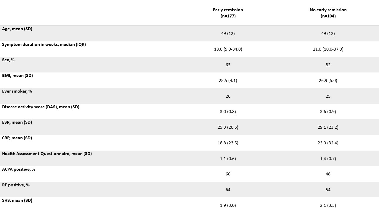Click the "SHS, mean (SD)" row label
The image size is (379, 213).
(17, 201)
